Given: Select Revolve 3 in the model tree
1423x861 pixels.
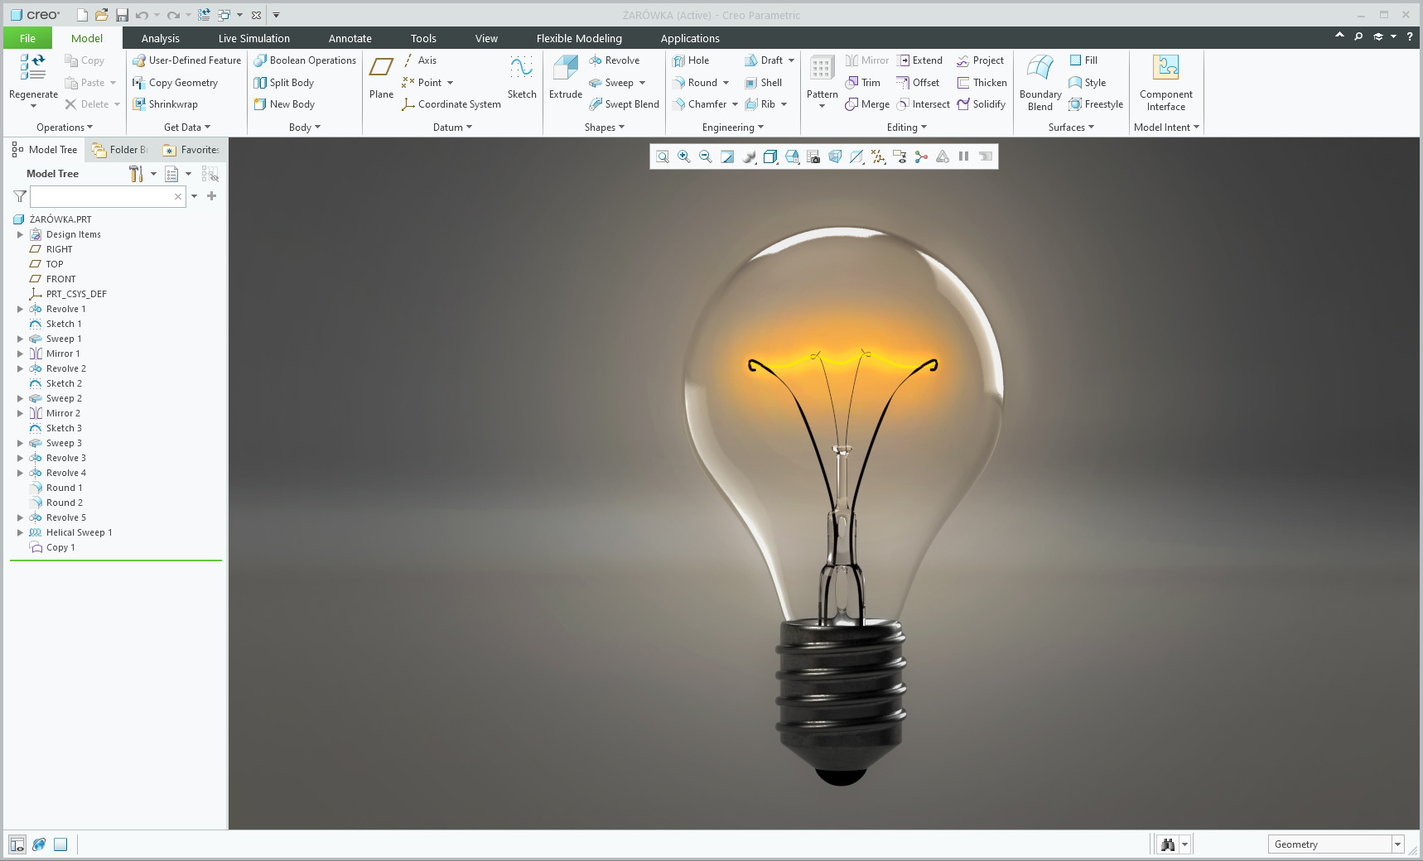Looking at the screenshot, I should [x=65, y=458].
